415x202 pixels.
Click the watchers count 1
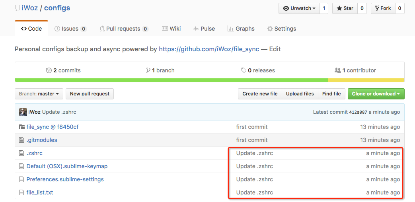point(324,8)
